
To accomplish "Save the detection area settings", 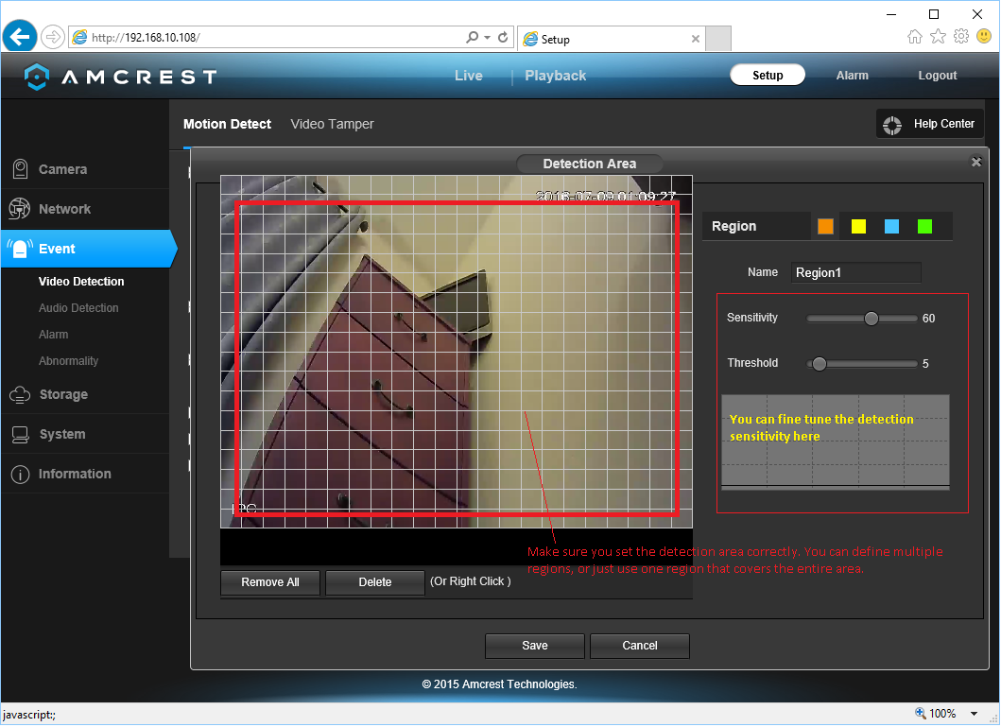I will coord(535,646).
